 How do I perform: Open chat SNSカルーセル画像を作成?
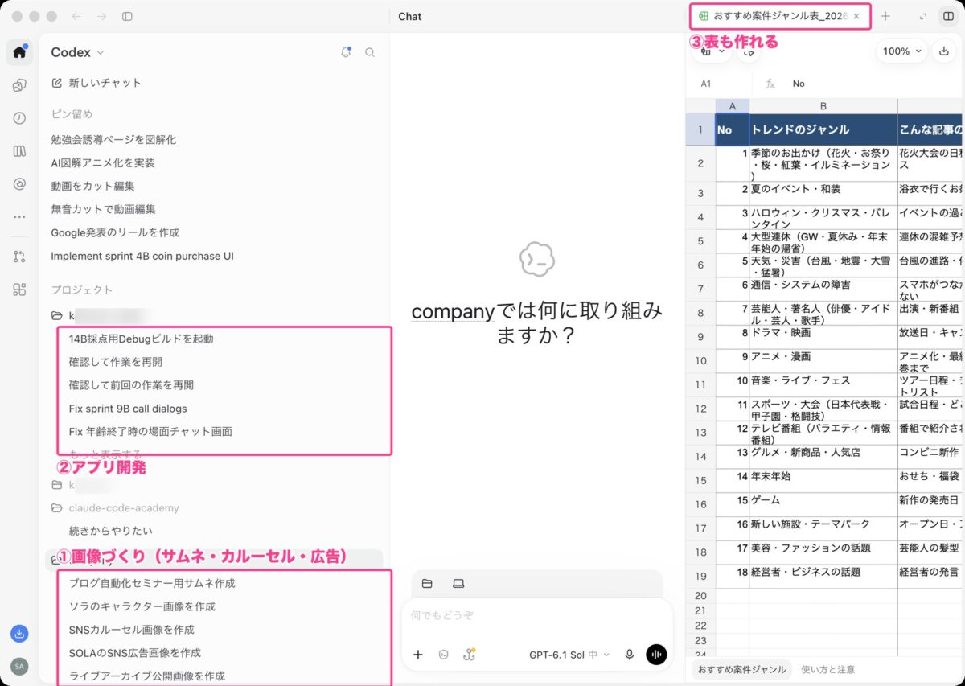tap(132, 630)
